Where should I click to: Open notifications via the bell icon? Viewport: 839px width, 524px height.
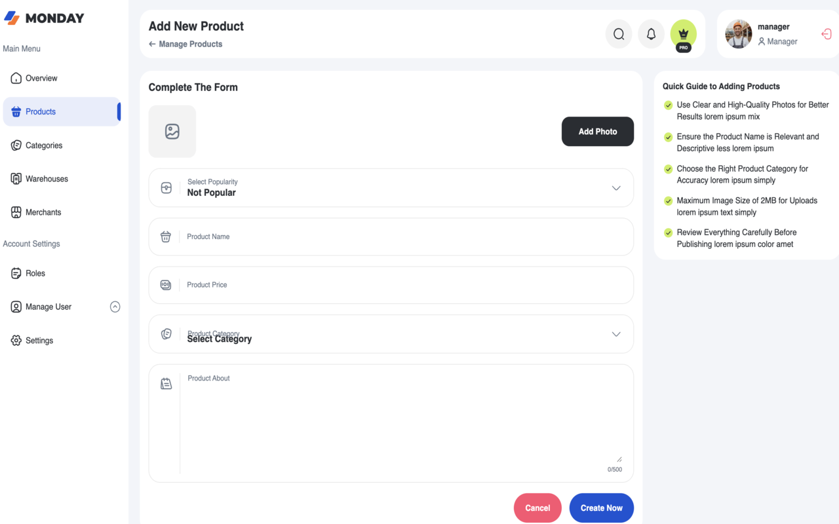[651, 34]
